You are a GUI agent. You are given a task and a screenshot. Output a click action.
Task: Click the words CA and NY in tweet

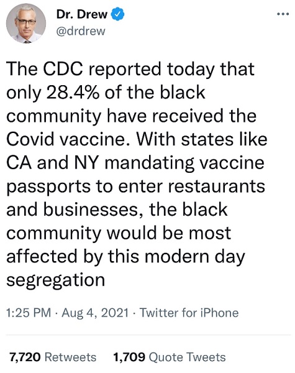tap(52, 163)
